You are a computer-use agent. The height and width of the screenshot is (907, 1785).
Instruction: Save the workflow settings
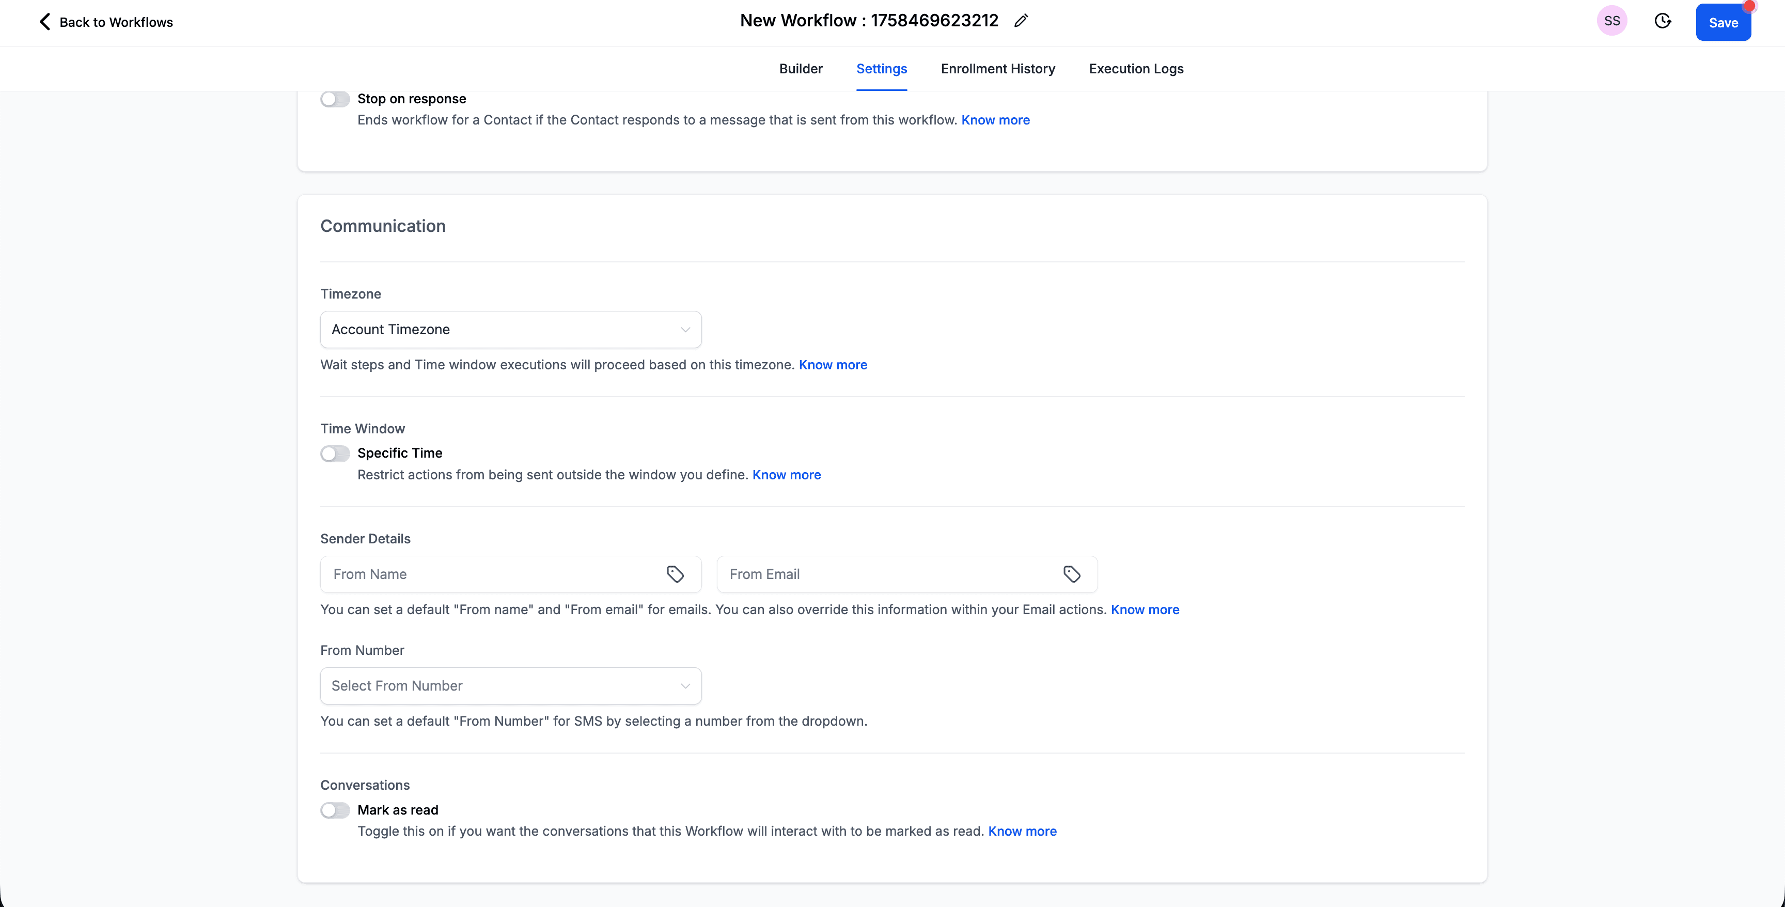click(1724, 22)
